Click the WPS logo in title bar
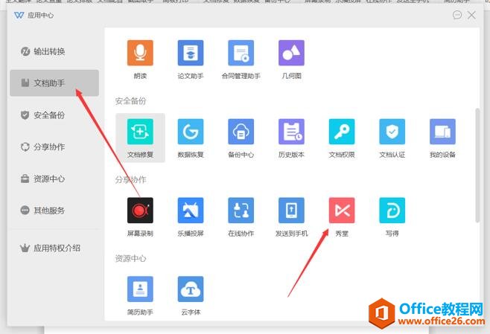The height and width of the screenshot is (334, 490). (19, 15)
